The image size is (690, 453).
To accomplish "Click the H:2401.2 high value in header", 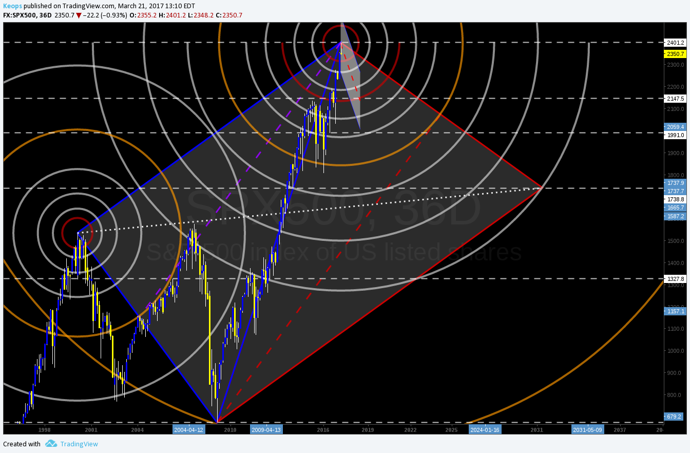I will pyautogui.click(x=172, y=15).
